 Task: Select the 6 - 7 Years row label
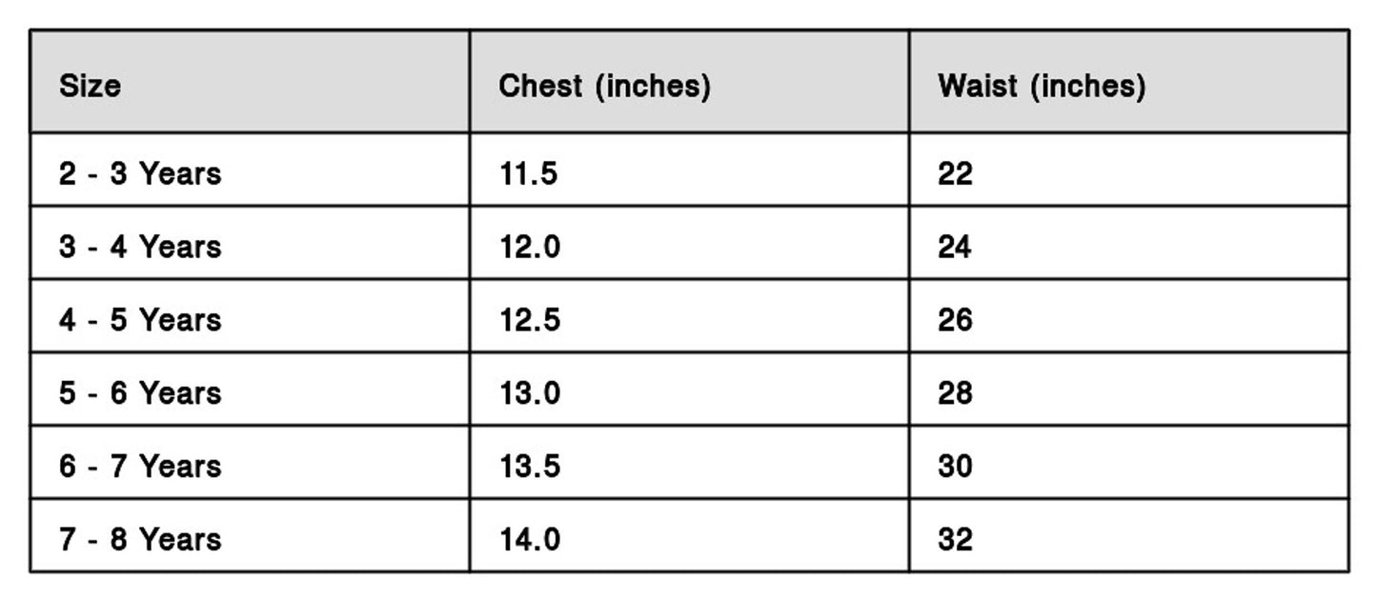click(140, 466)
